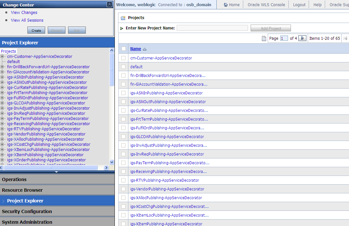Open the Resource Browser section
Screen dimensions: 349x226
pos(57,190)
